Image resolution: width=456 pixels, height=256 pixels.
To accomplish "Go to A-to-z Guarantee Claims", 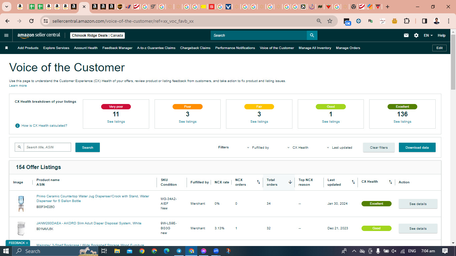I will coord(156,48).
